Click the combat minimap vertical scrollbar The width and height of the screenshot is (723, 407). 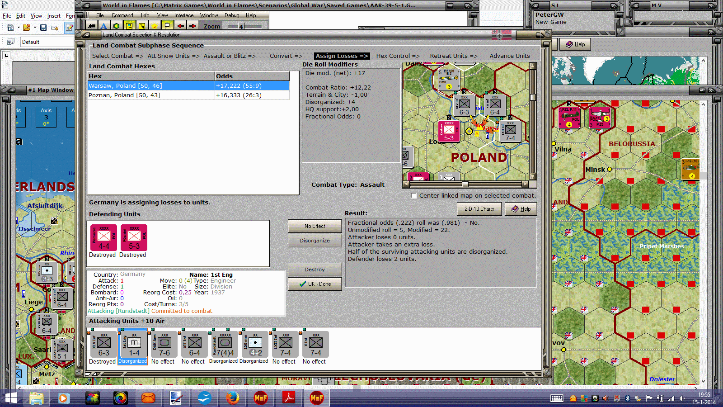pyautogui.click(x=533, y=121)
